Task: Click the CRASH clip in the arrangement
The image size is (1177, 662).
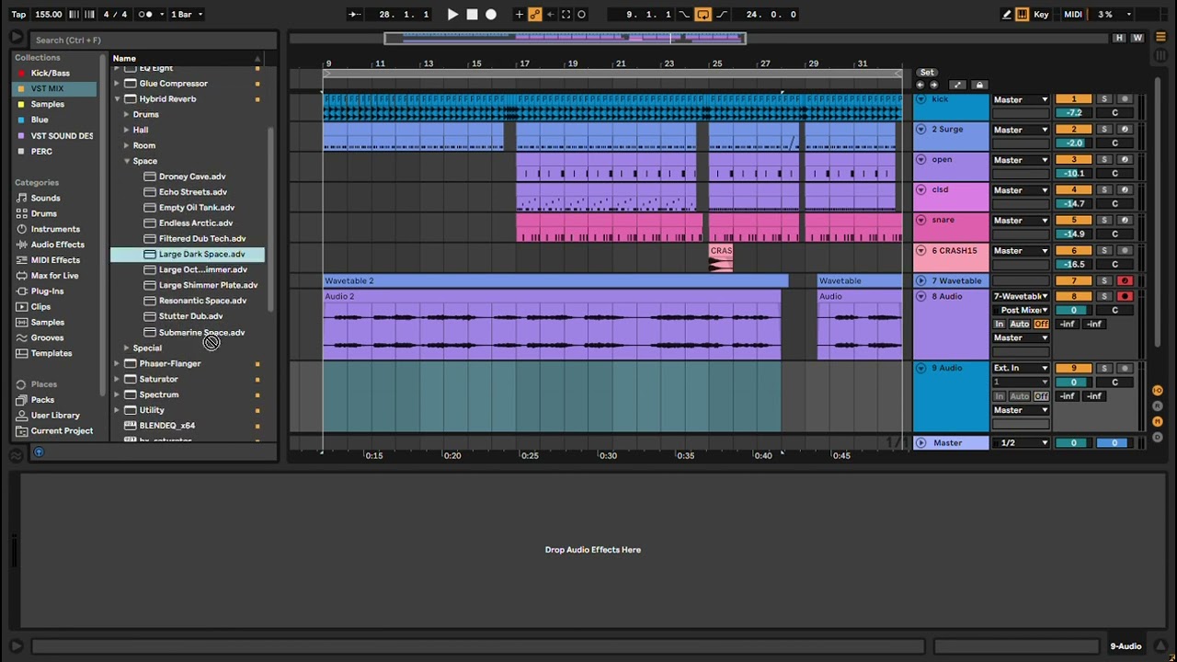Action: pos(721,257)
